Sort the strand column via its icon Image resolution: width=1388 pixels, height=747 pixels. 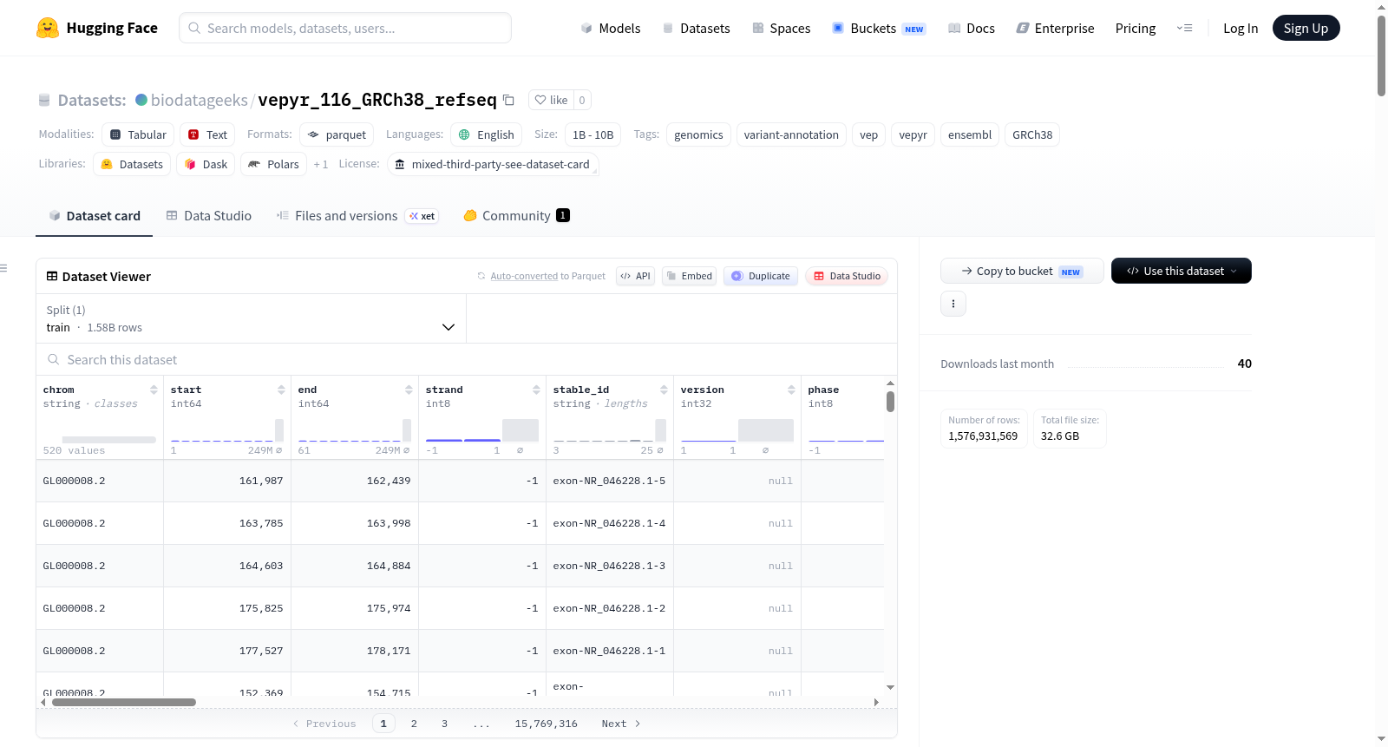pyautogui.click(x=536, y=390)
